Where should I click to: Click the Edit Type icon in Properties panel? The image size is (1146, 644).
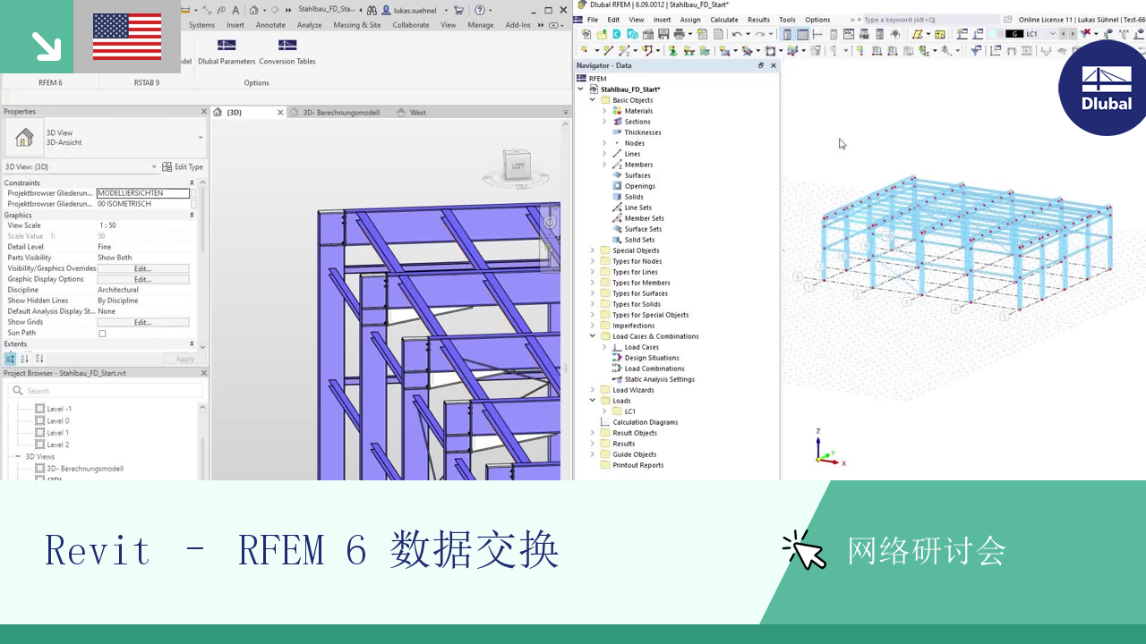pos(167,166)
